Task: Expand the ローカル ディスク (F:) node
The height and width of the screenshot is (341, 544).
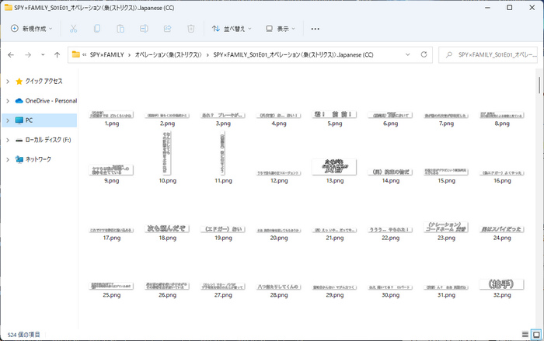Action: pos(8,140)
